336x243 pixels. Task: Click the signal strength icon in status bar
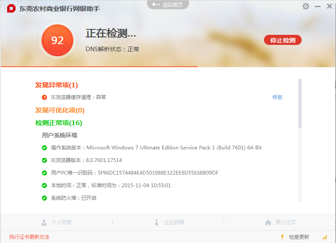tap(324, 237)
